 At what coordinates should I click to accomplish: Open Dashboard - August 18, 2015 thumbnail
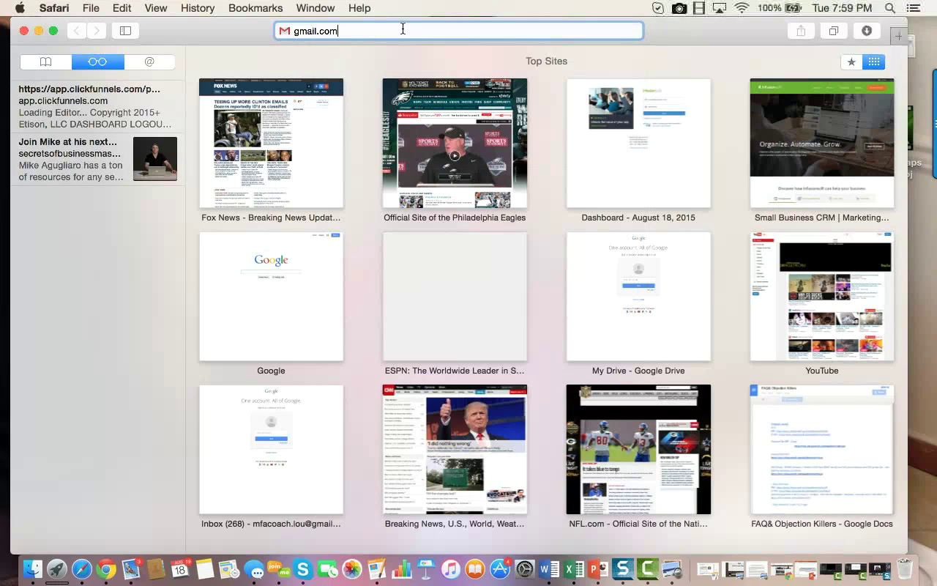[x=638, y=143]
